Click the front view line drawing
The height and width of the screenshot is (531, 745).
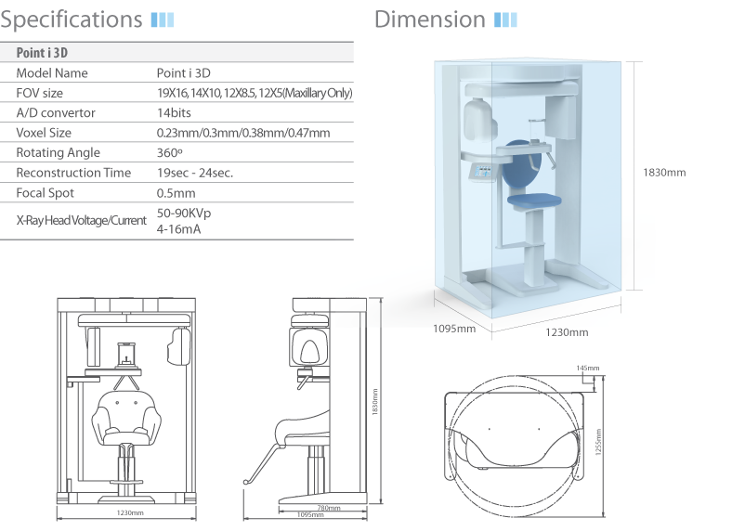(126, 401)
